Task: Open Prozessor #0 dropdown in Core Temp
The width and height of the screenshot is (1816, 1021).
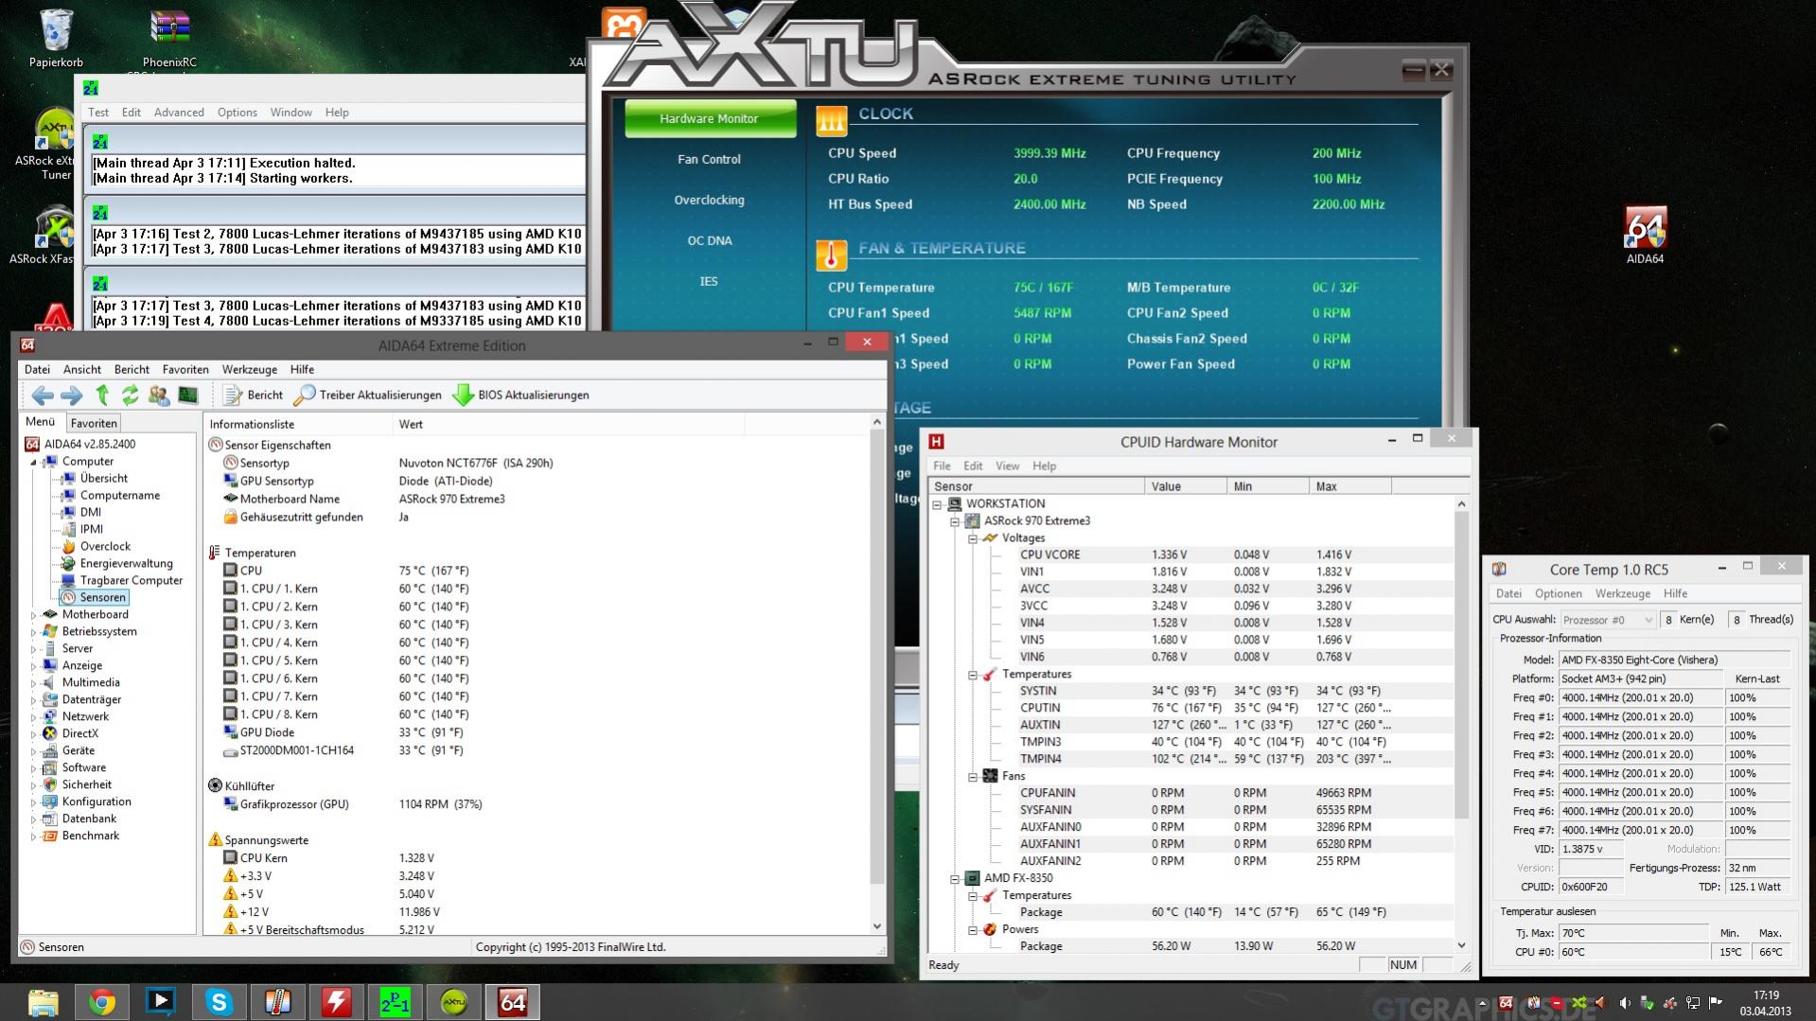Action: click(x=1607, y=620)
